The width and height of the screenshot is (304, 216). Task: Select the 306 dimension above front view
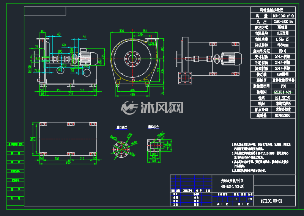(121, 31)
